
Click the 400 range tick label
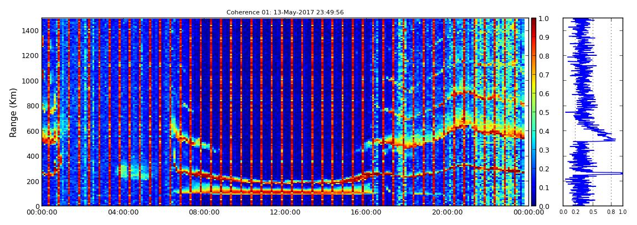click(33, 156)
